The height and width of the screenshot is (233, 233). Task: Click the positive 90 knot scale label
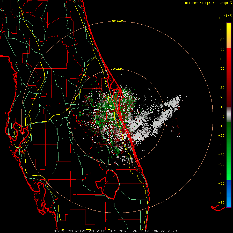point(222,30)
